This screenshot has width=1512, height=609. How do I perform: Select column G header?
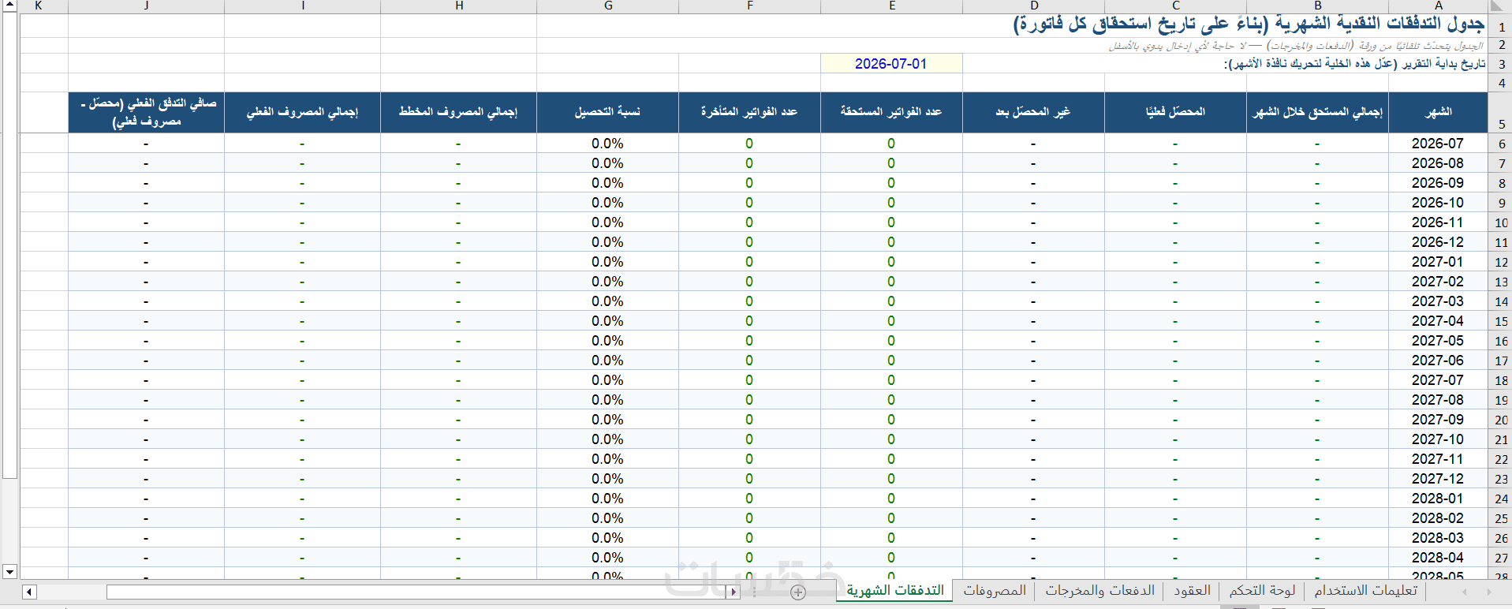(607, 6)
